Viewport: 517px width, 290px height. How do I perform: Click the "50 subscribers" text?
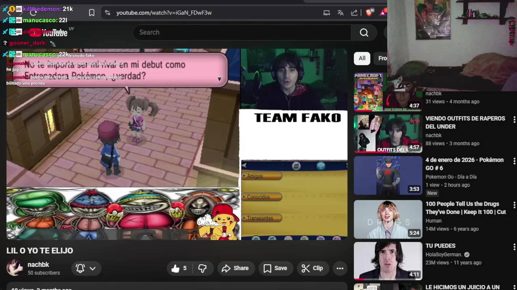(44, 273)
